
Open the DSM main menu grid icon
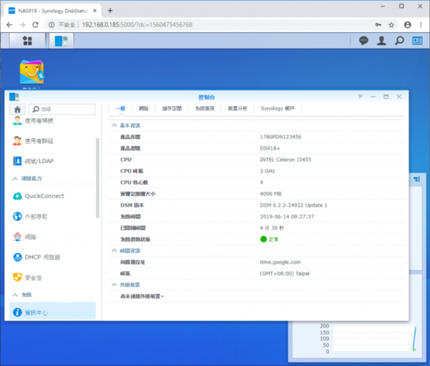point(27,41)
